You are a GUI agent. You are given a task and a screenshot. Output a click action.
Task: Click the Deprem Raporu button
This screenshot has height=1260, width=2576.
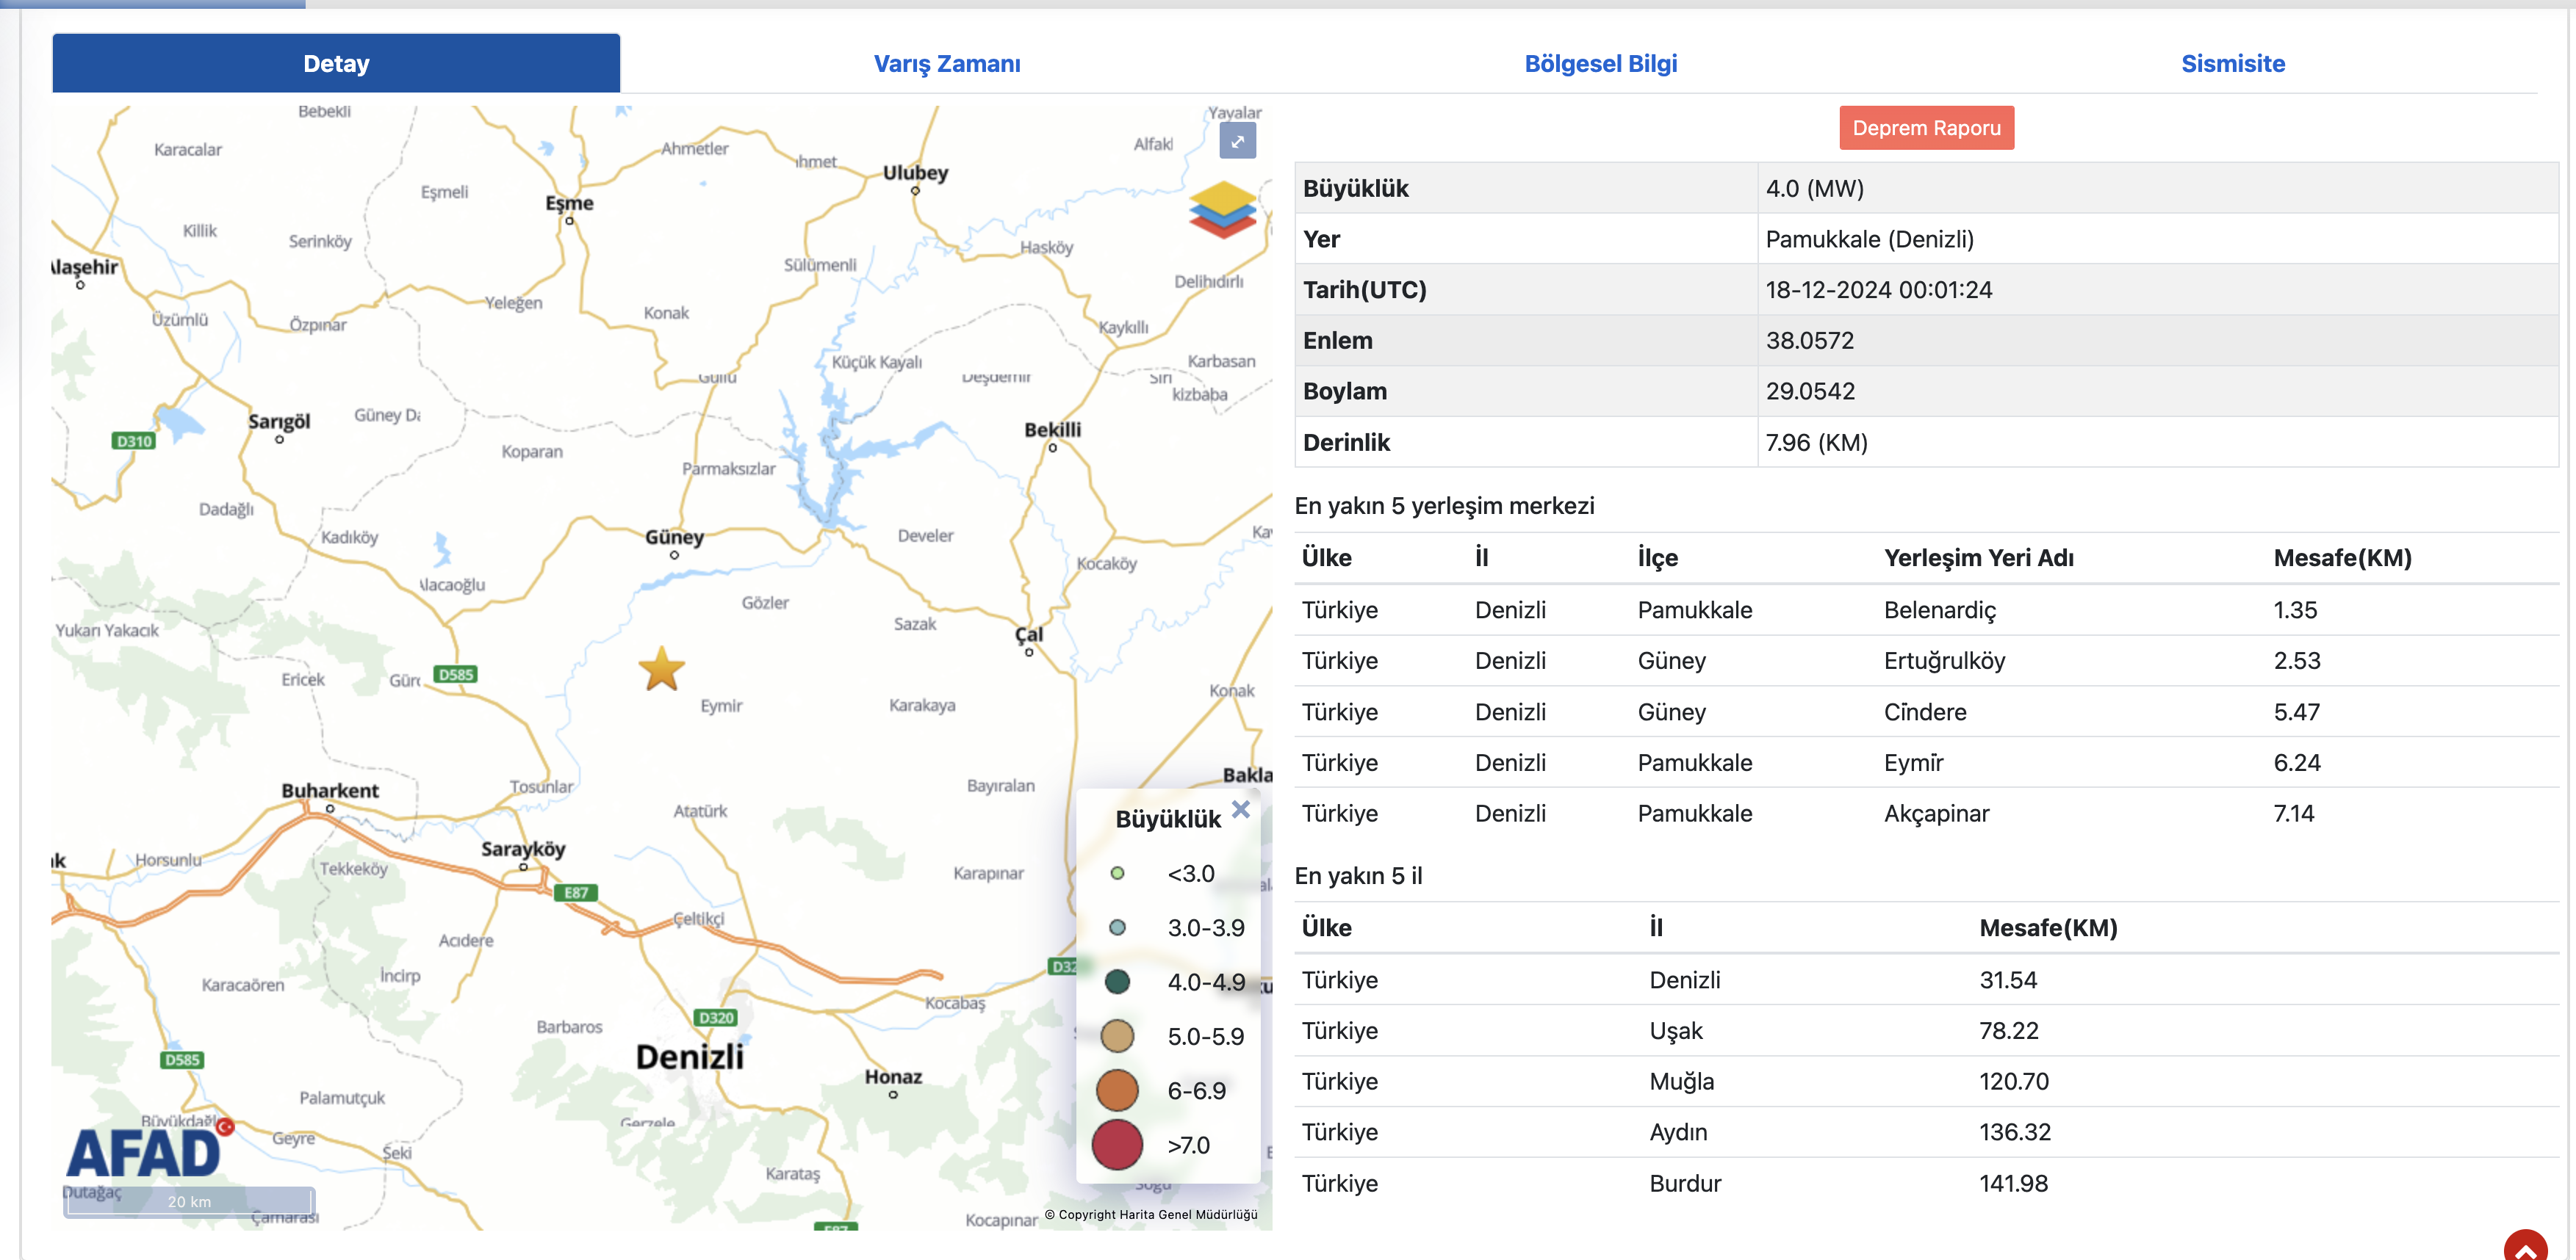(1926, 128)
